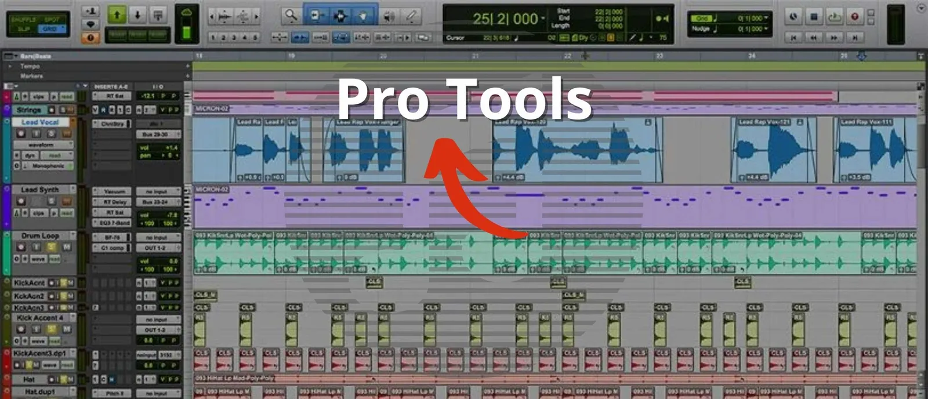Viewport: 928px width, 399px height.
Task: Click the blue highlighted tab-to-transient icon
Action: (x=299, y=37)
